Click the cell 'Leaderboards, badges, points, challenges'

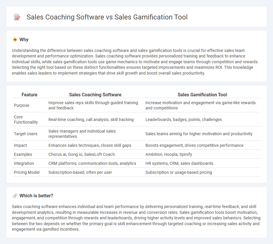pyautogui.click(x=202, y=120)
